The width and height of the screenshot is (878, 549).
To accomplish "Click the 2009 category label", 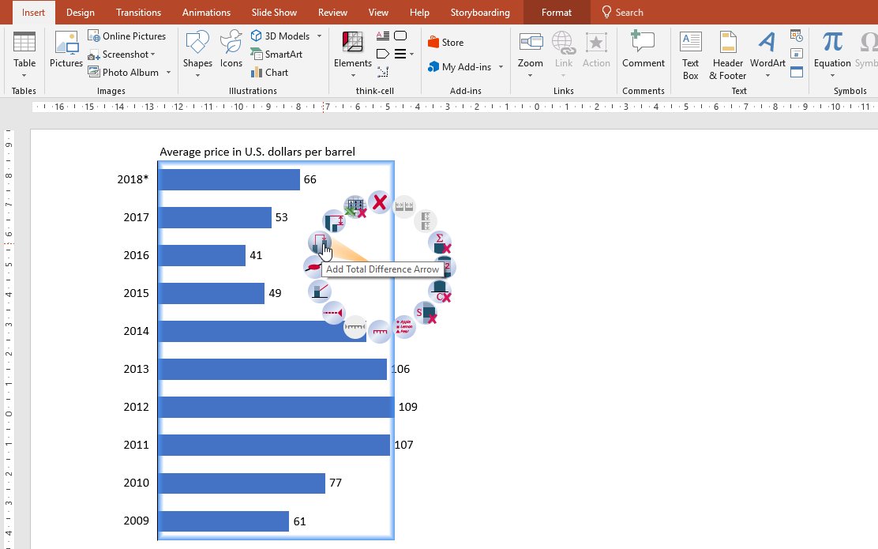I will coord(136,521).
